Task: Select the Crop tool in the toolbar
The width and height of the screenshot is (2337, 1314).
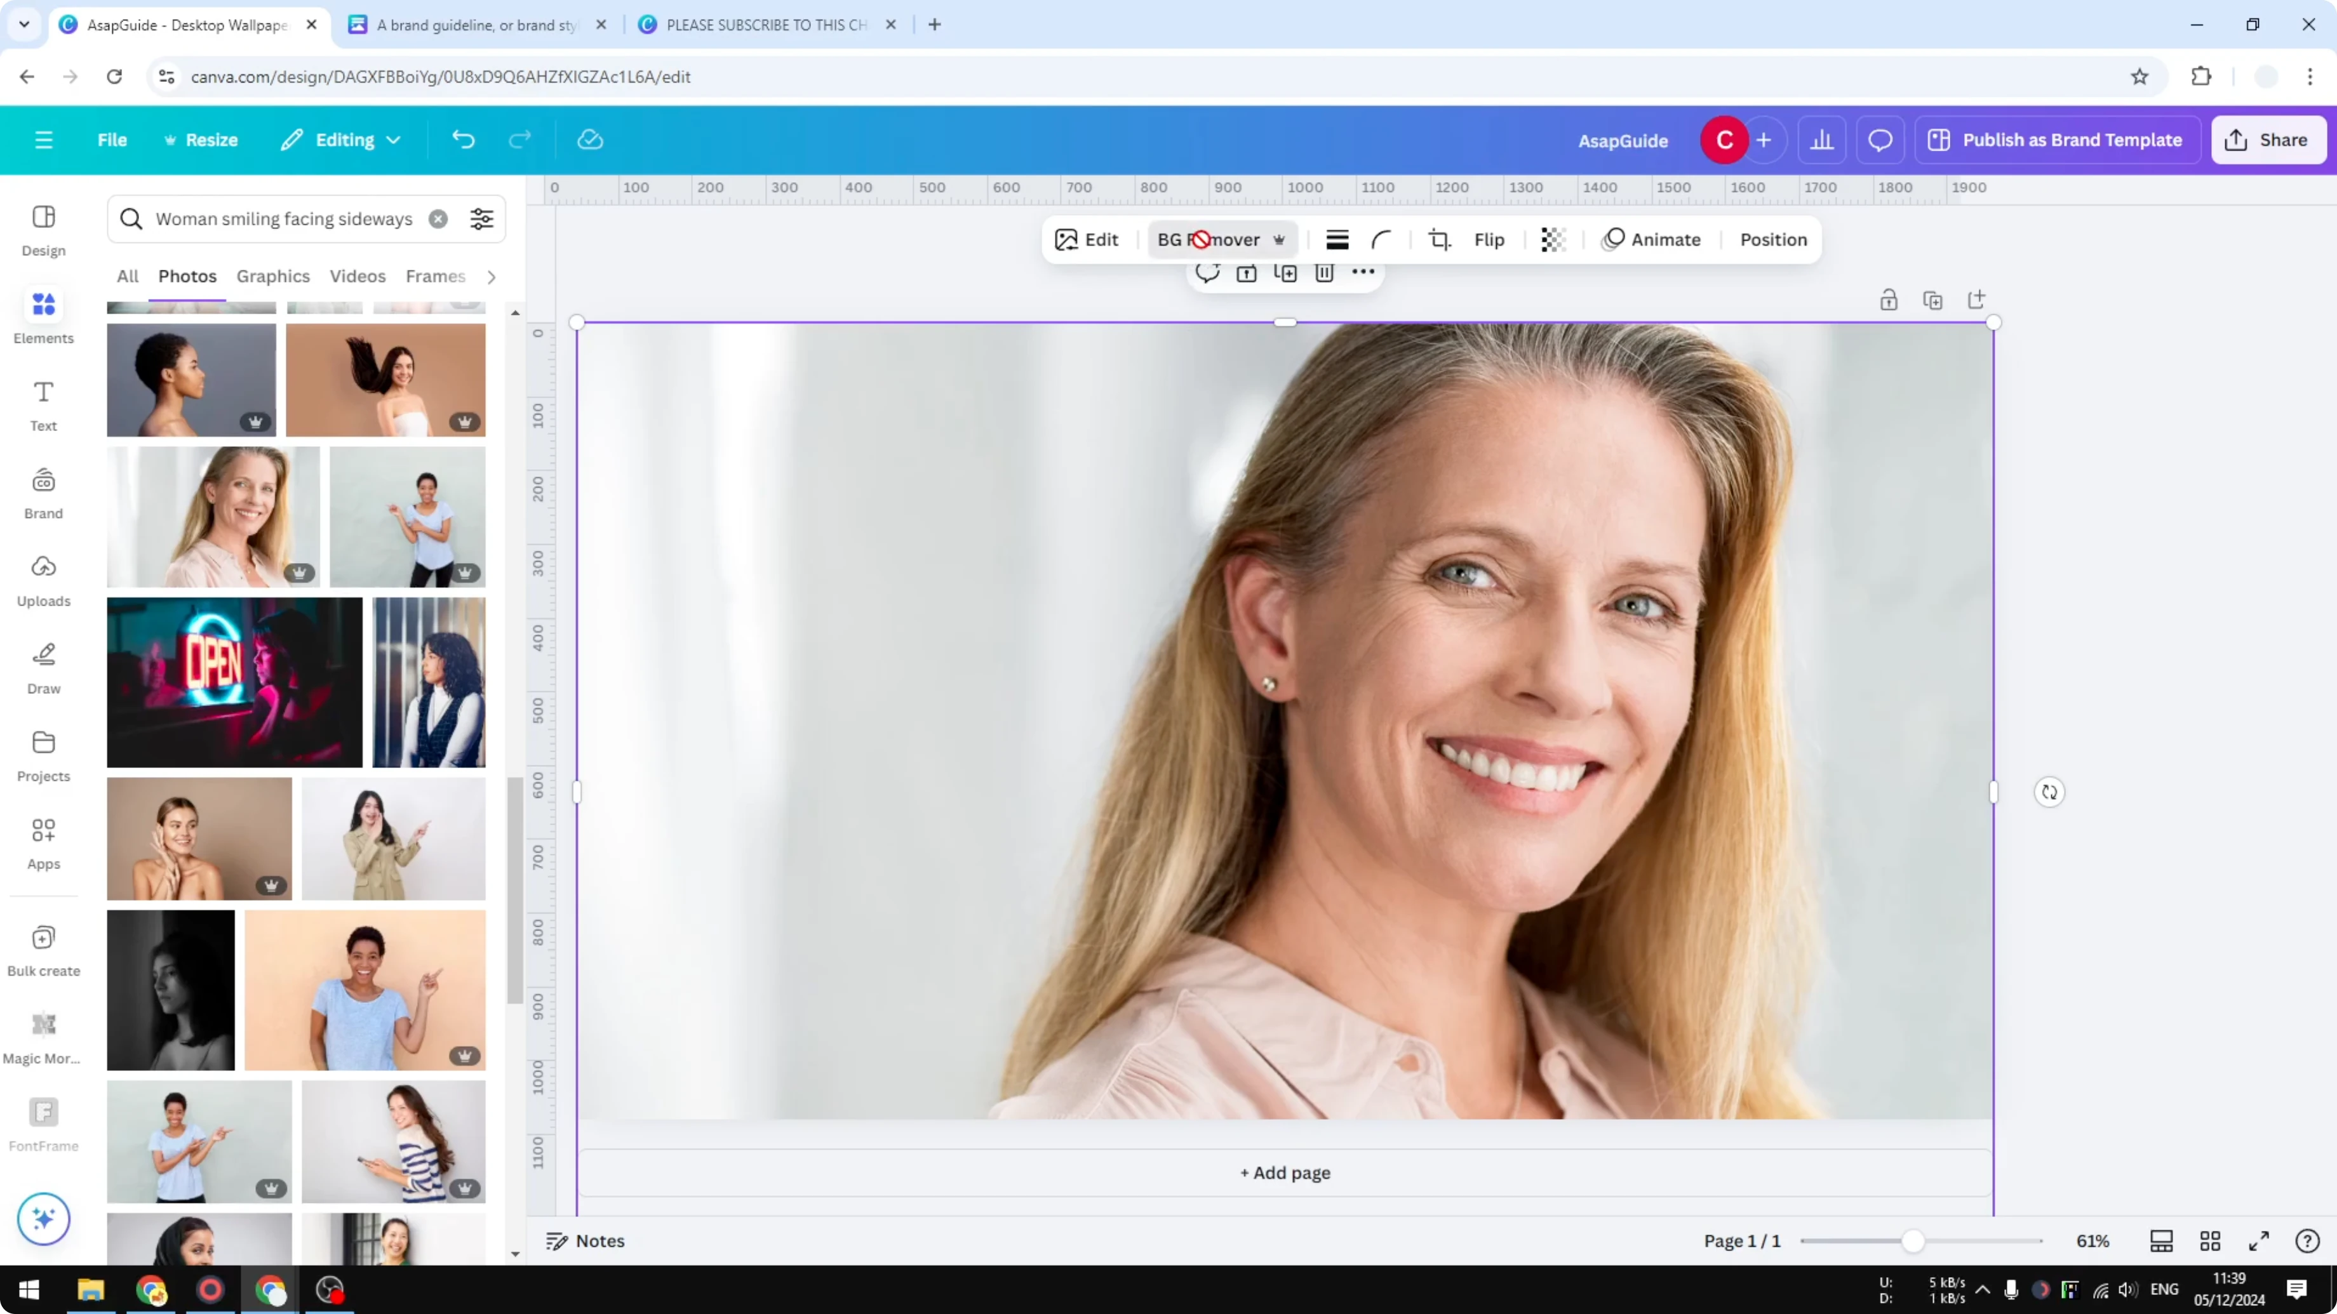Action: point(1440,239)
